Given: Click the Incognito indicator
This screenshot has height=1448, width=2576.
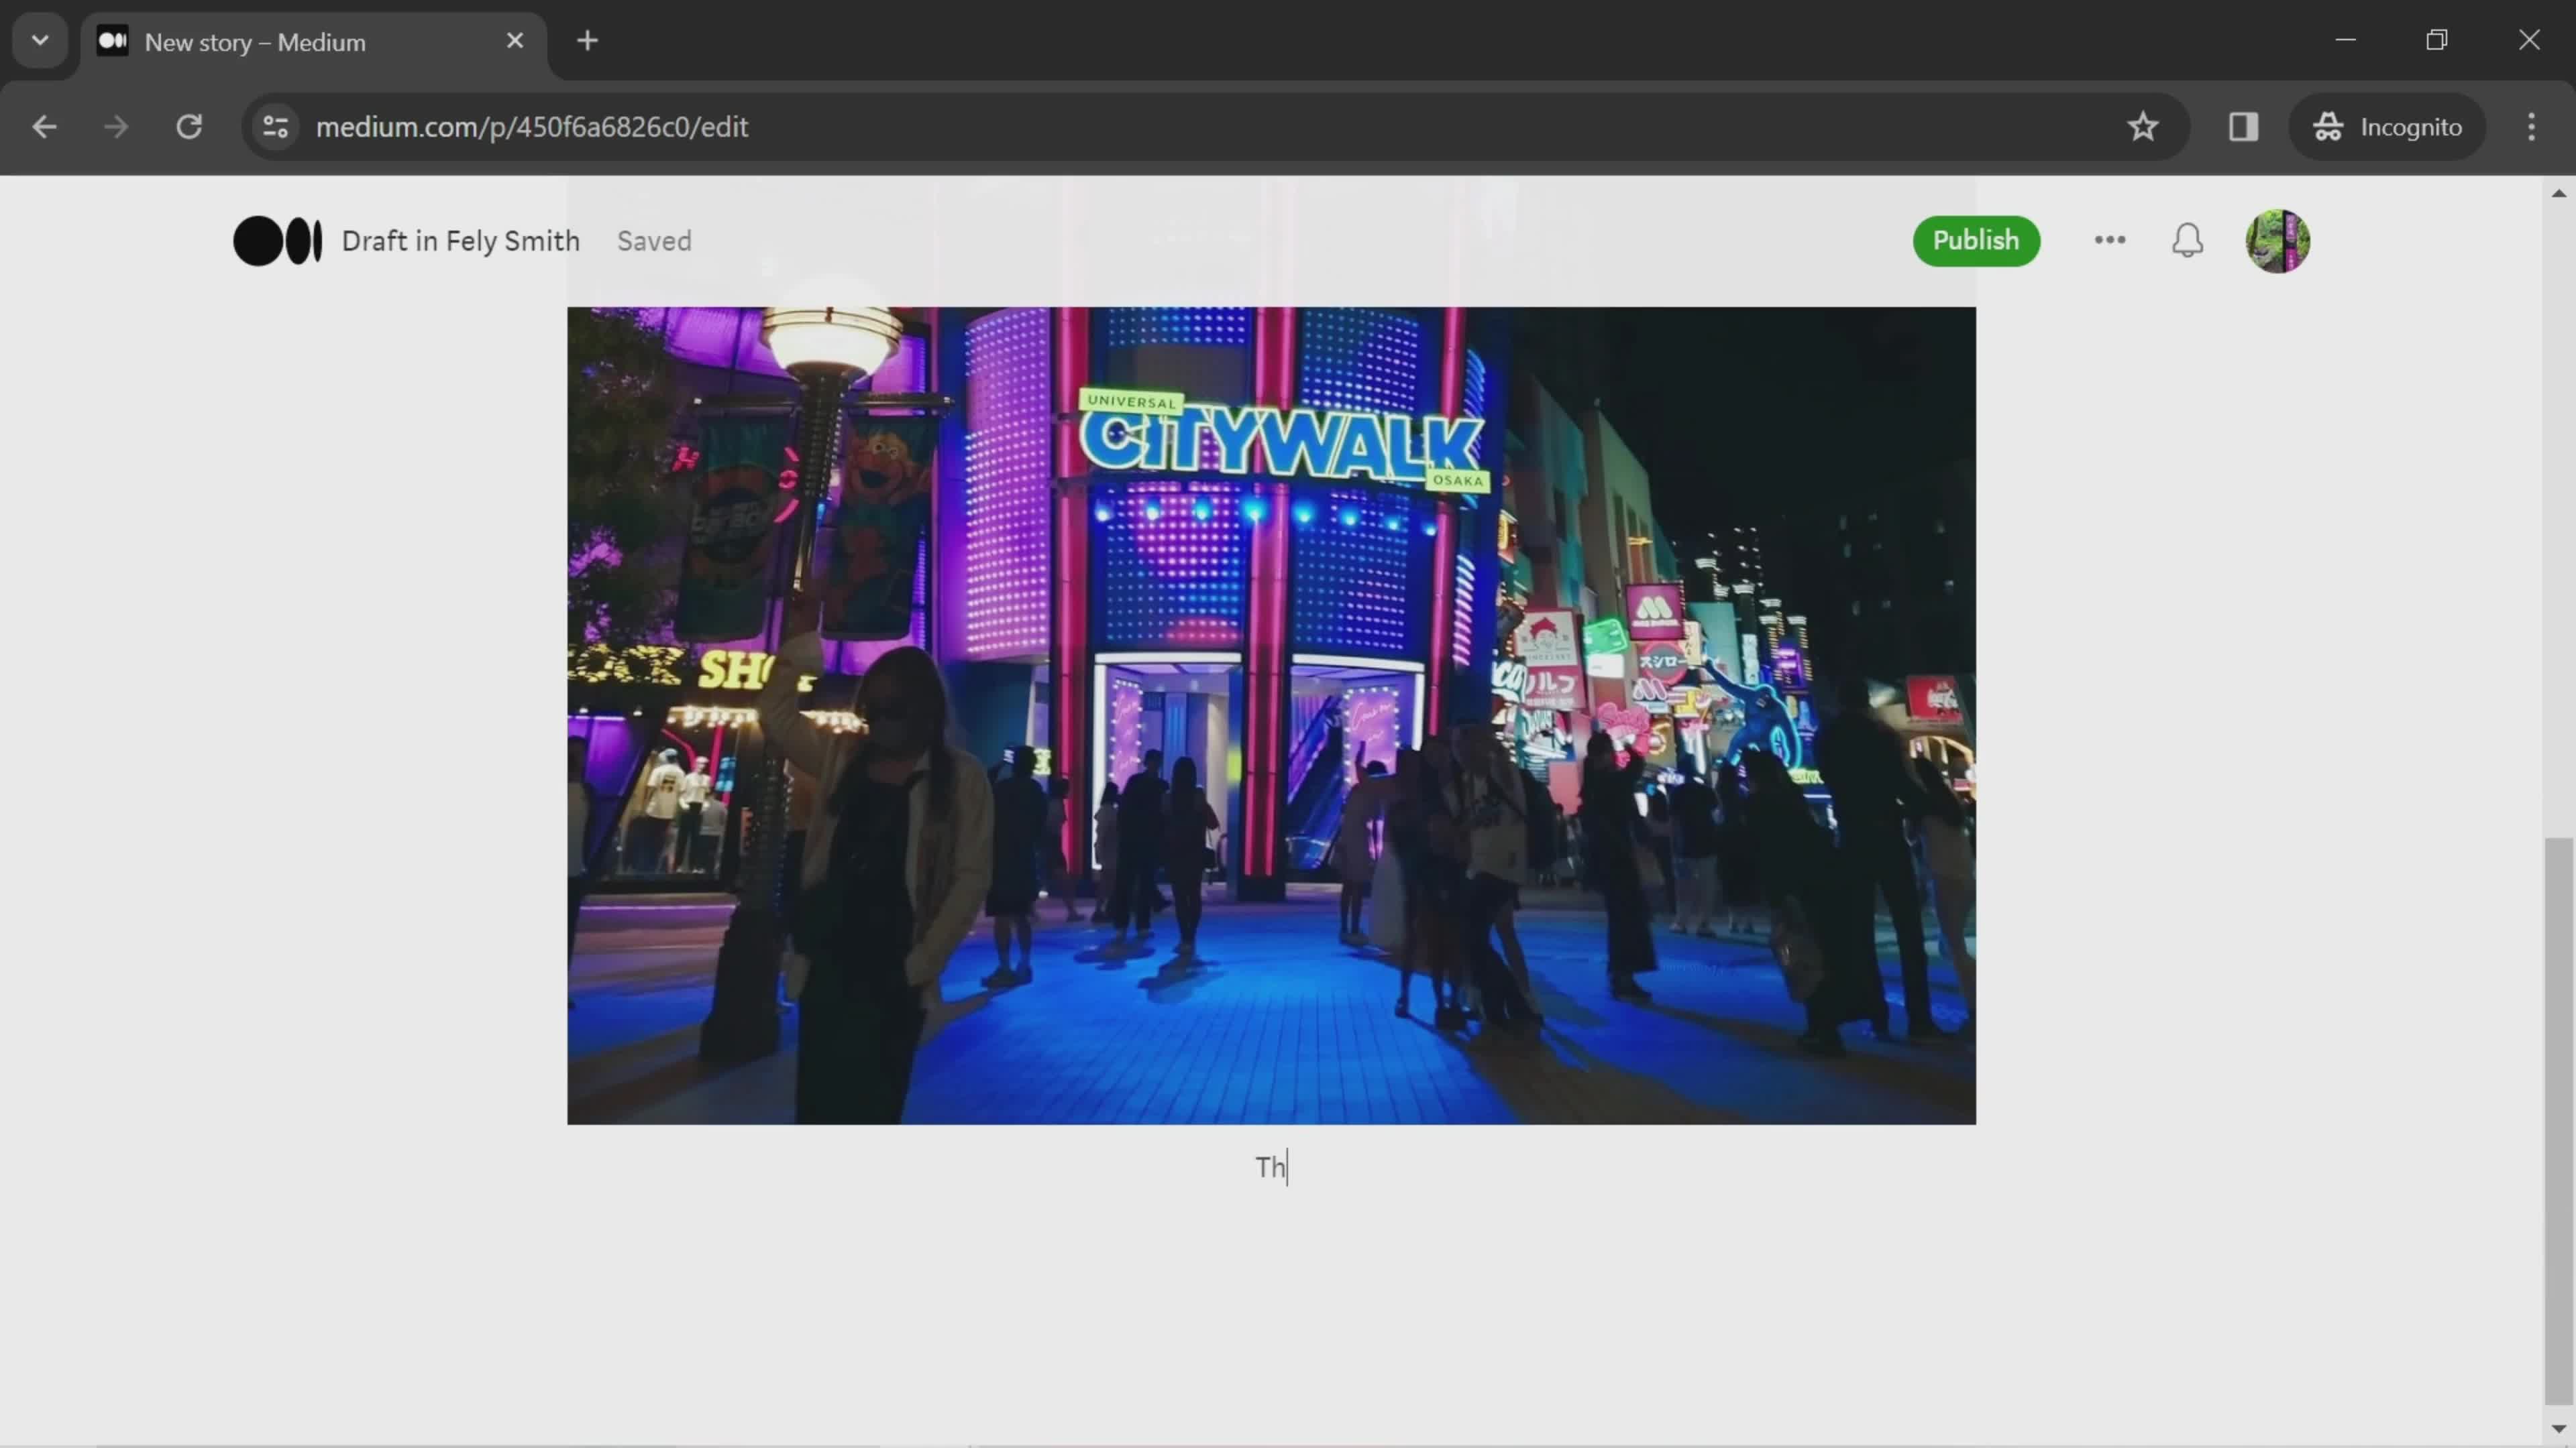Looking at the screenshot, I should [2386, 127].
